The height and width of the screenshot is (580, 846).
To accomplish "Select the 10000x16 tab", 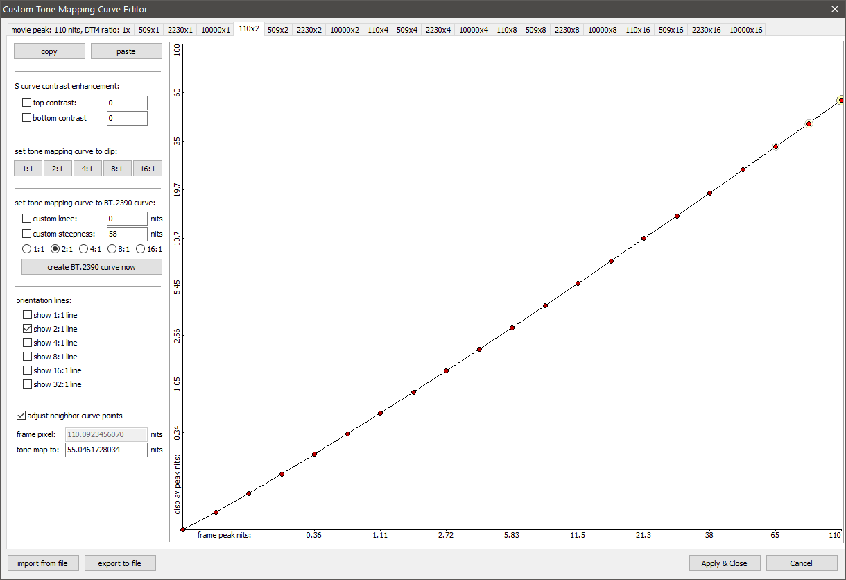I will pos(745,30).
